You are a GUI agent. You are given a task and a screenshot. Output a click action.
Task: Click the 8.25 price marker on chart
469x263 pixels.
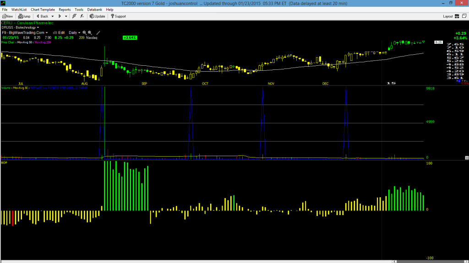438,42
